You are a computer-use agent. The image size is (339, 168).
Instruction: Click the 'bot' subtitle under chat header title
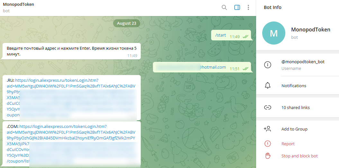(6, 11)
